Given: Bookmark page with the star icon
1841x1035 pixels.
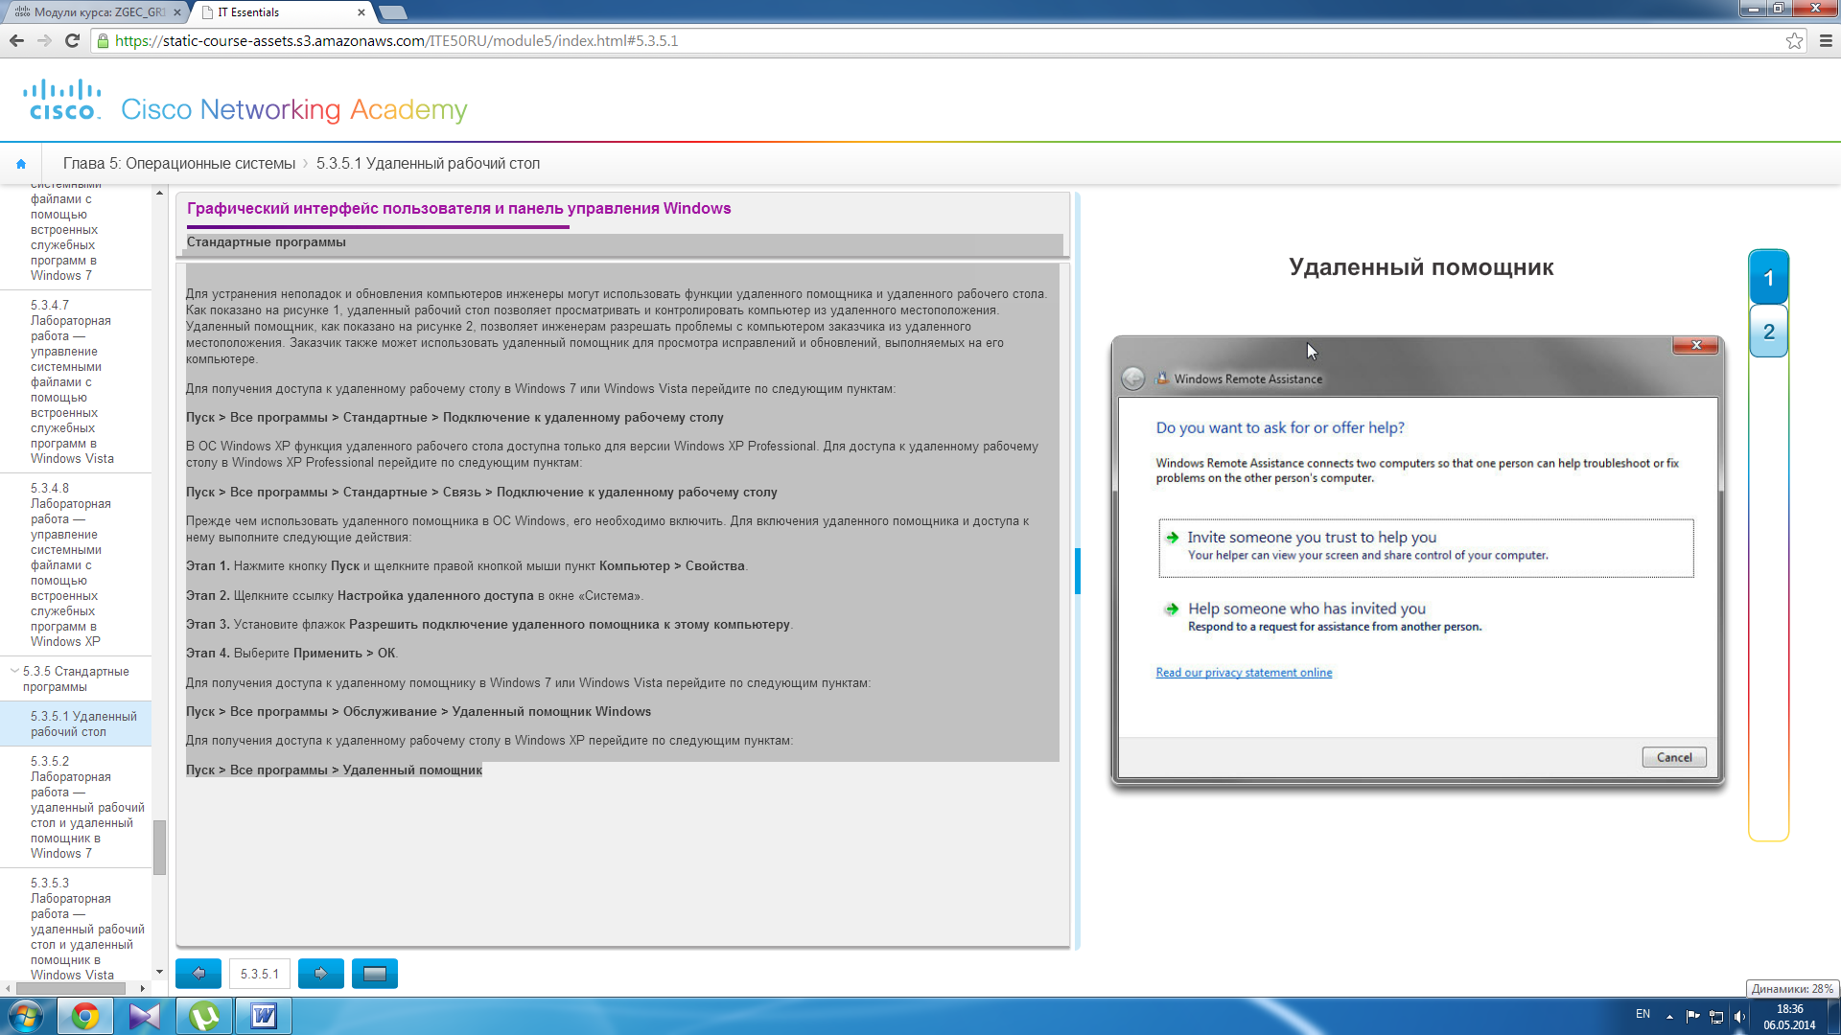Looking at the screenshot, I should (1794, 40).
